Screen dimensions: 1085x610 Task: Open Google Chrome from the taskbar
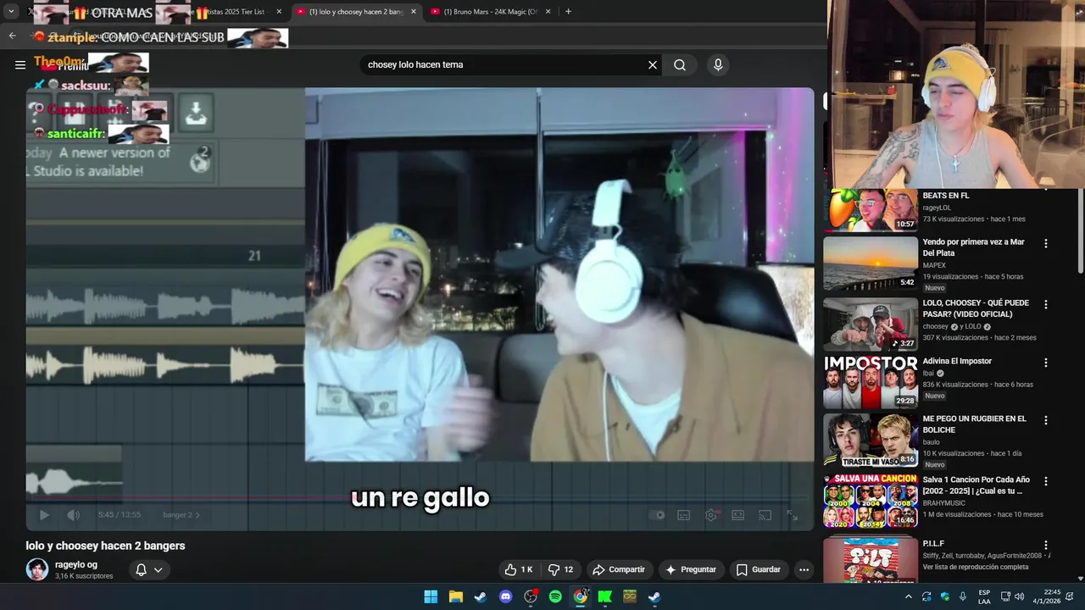[581, 596]
